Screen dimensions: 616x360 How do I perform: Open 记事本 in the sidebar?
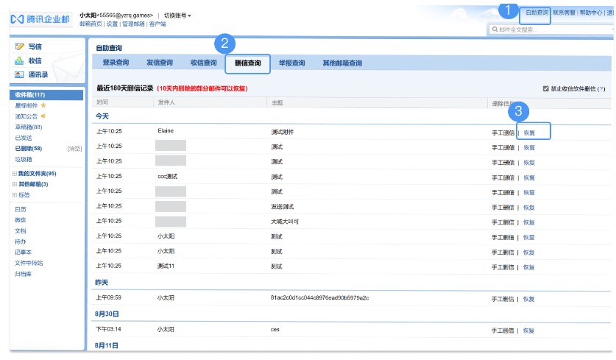coord(23,253)
